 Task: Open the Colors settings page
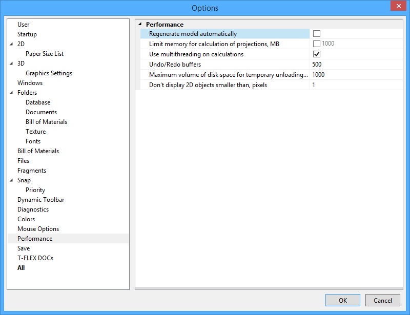(26, 219)
